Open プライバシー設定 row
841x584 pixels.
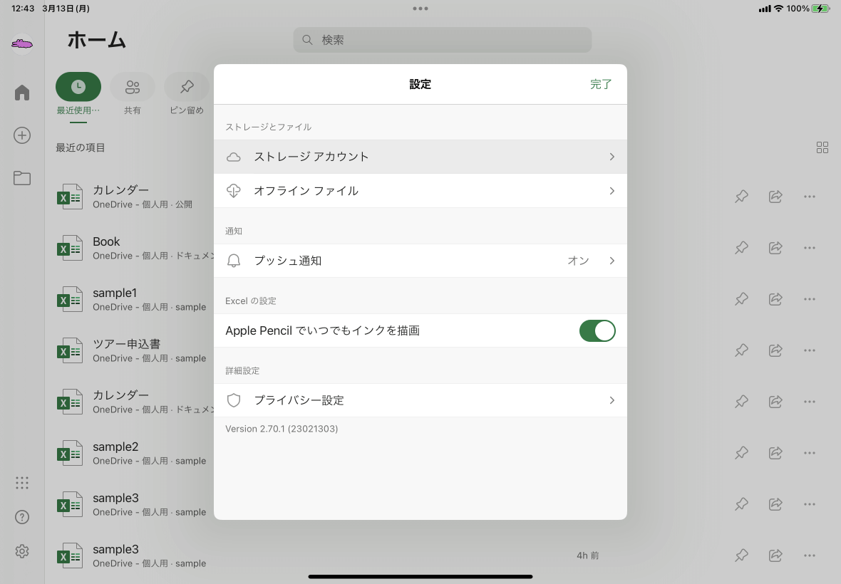420,400
